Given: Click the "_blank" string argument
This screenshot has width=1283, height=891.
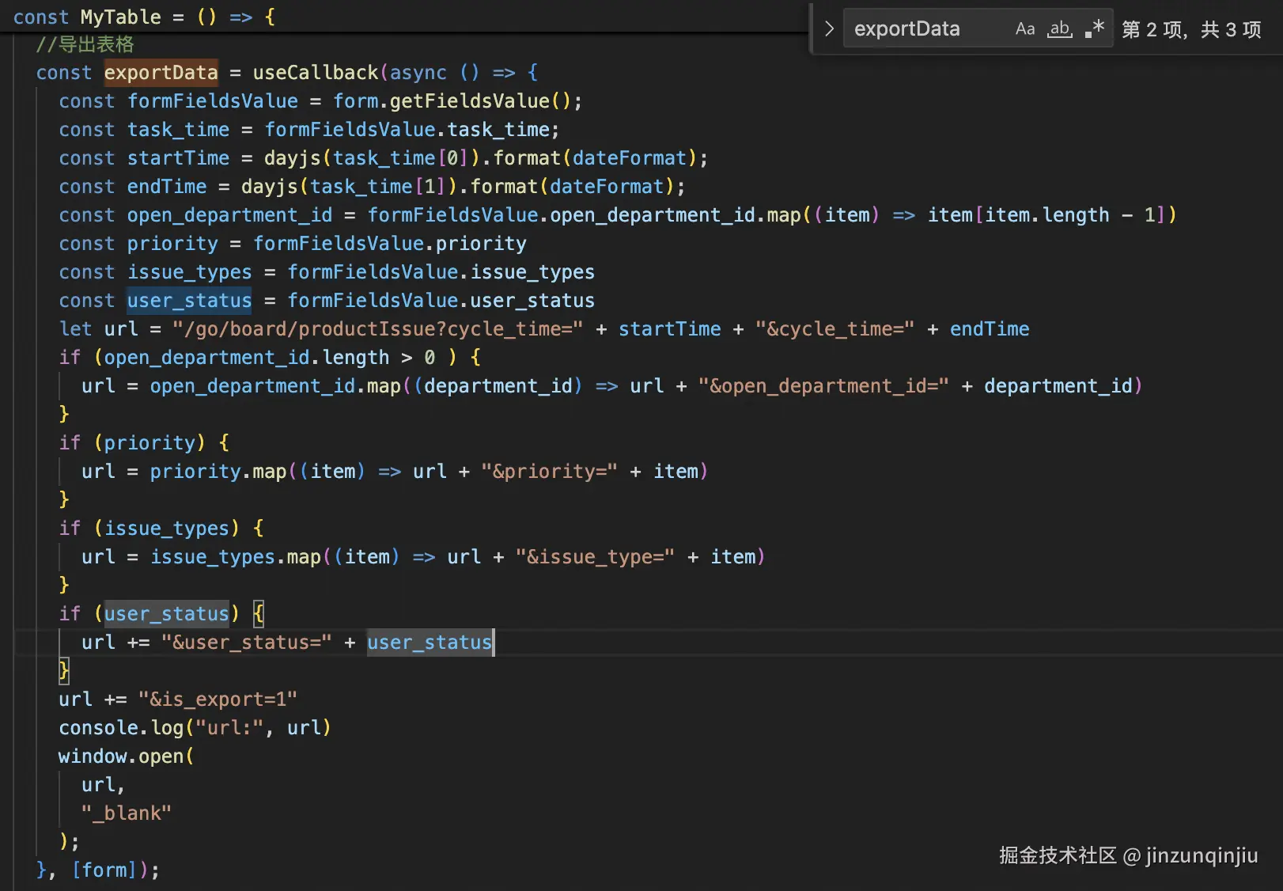Looking at the screenshot, I should pos(127,813).
